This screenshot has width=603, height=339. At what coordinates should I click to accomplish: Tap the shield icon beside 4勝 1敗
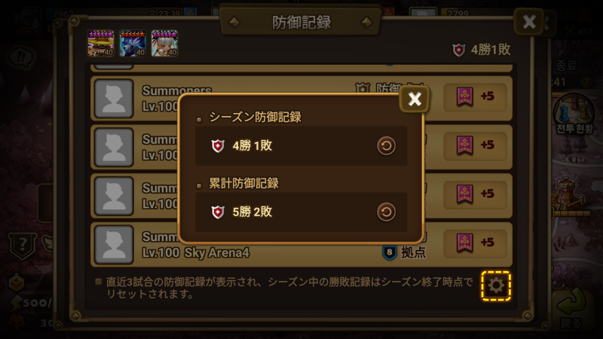pyautogui.click(x=218, y=146)
